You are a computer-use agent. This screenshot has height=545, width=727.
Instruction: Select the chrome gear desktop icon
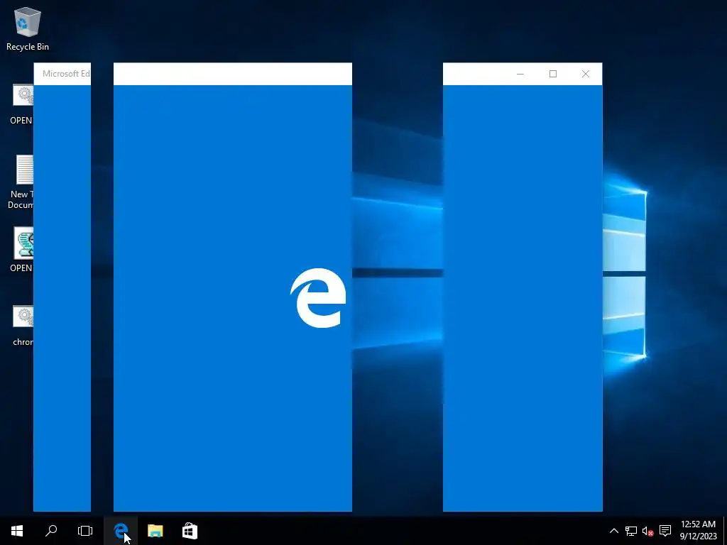pos(23,325)
